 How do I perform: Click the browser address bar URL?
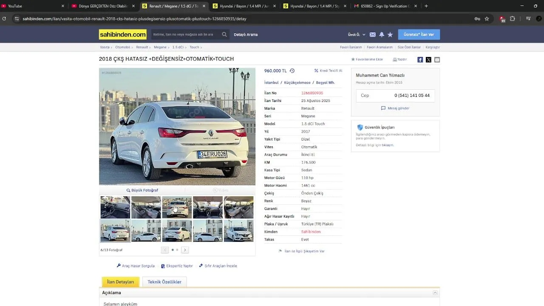tap(134, 19)
